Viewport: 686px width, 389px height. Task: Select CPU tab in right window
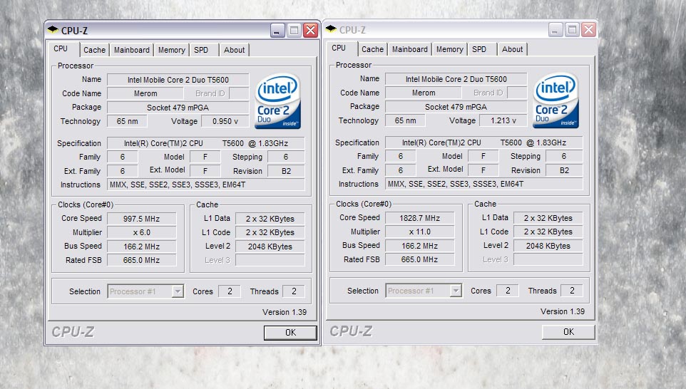(x=339, y=48)
